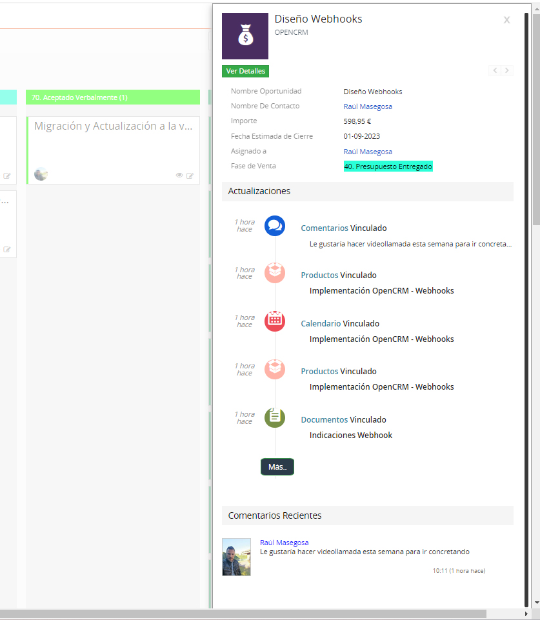Open Raúl Masegosa link in Comentarios Recientes

[x=285, y=543]
